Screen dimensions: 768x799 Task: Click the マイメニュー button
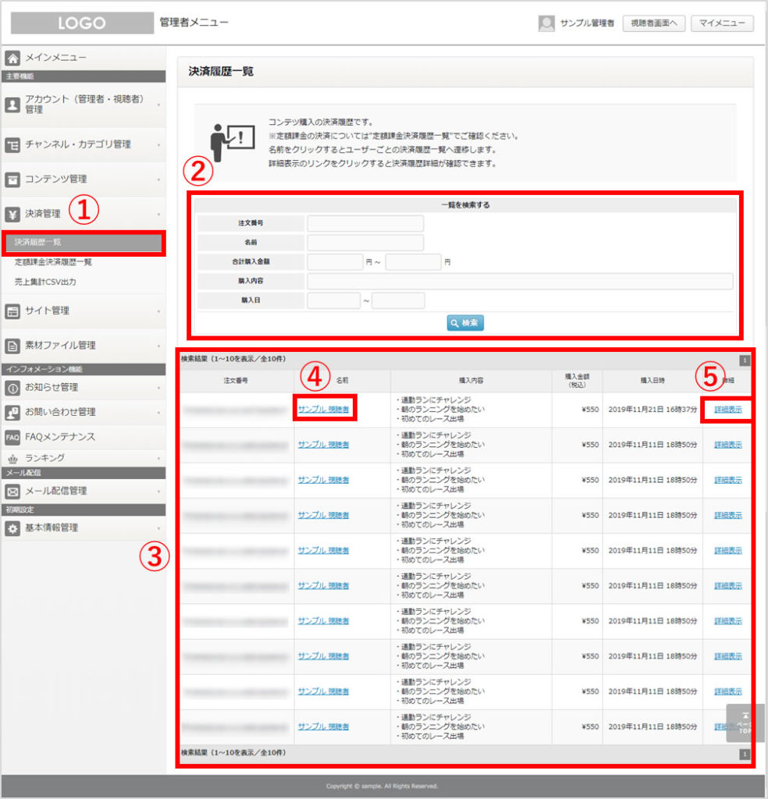pyautogui.click(x=722, y=23)
